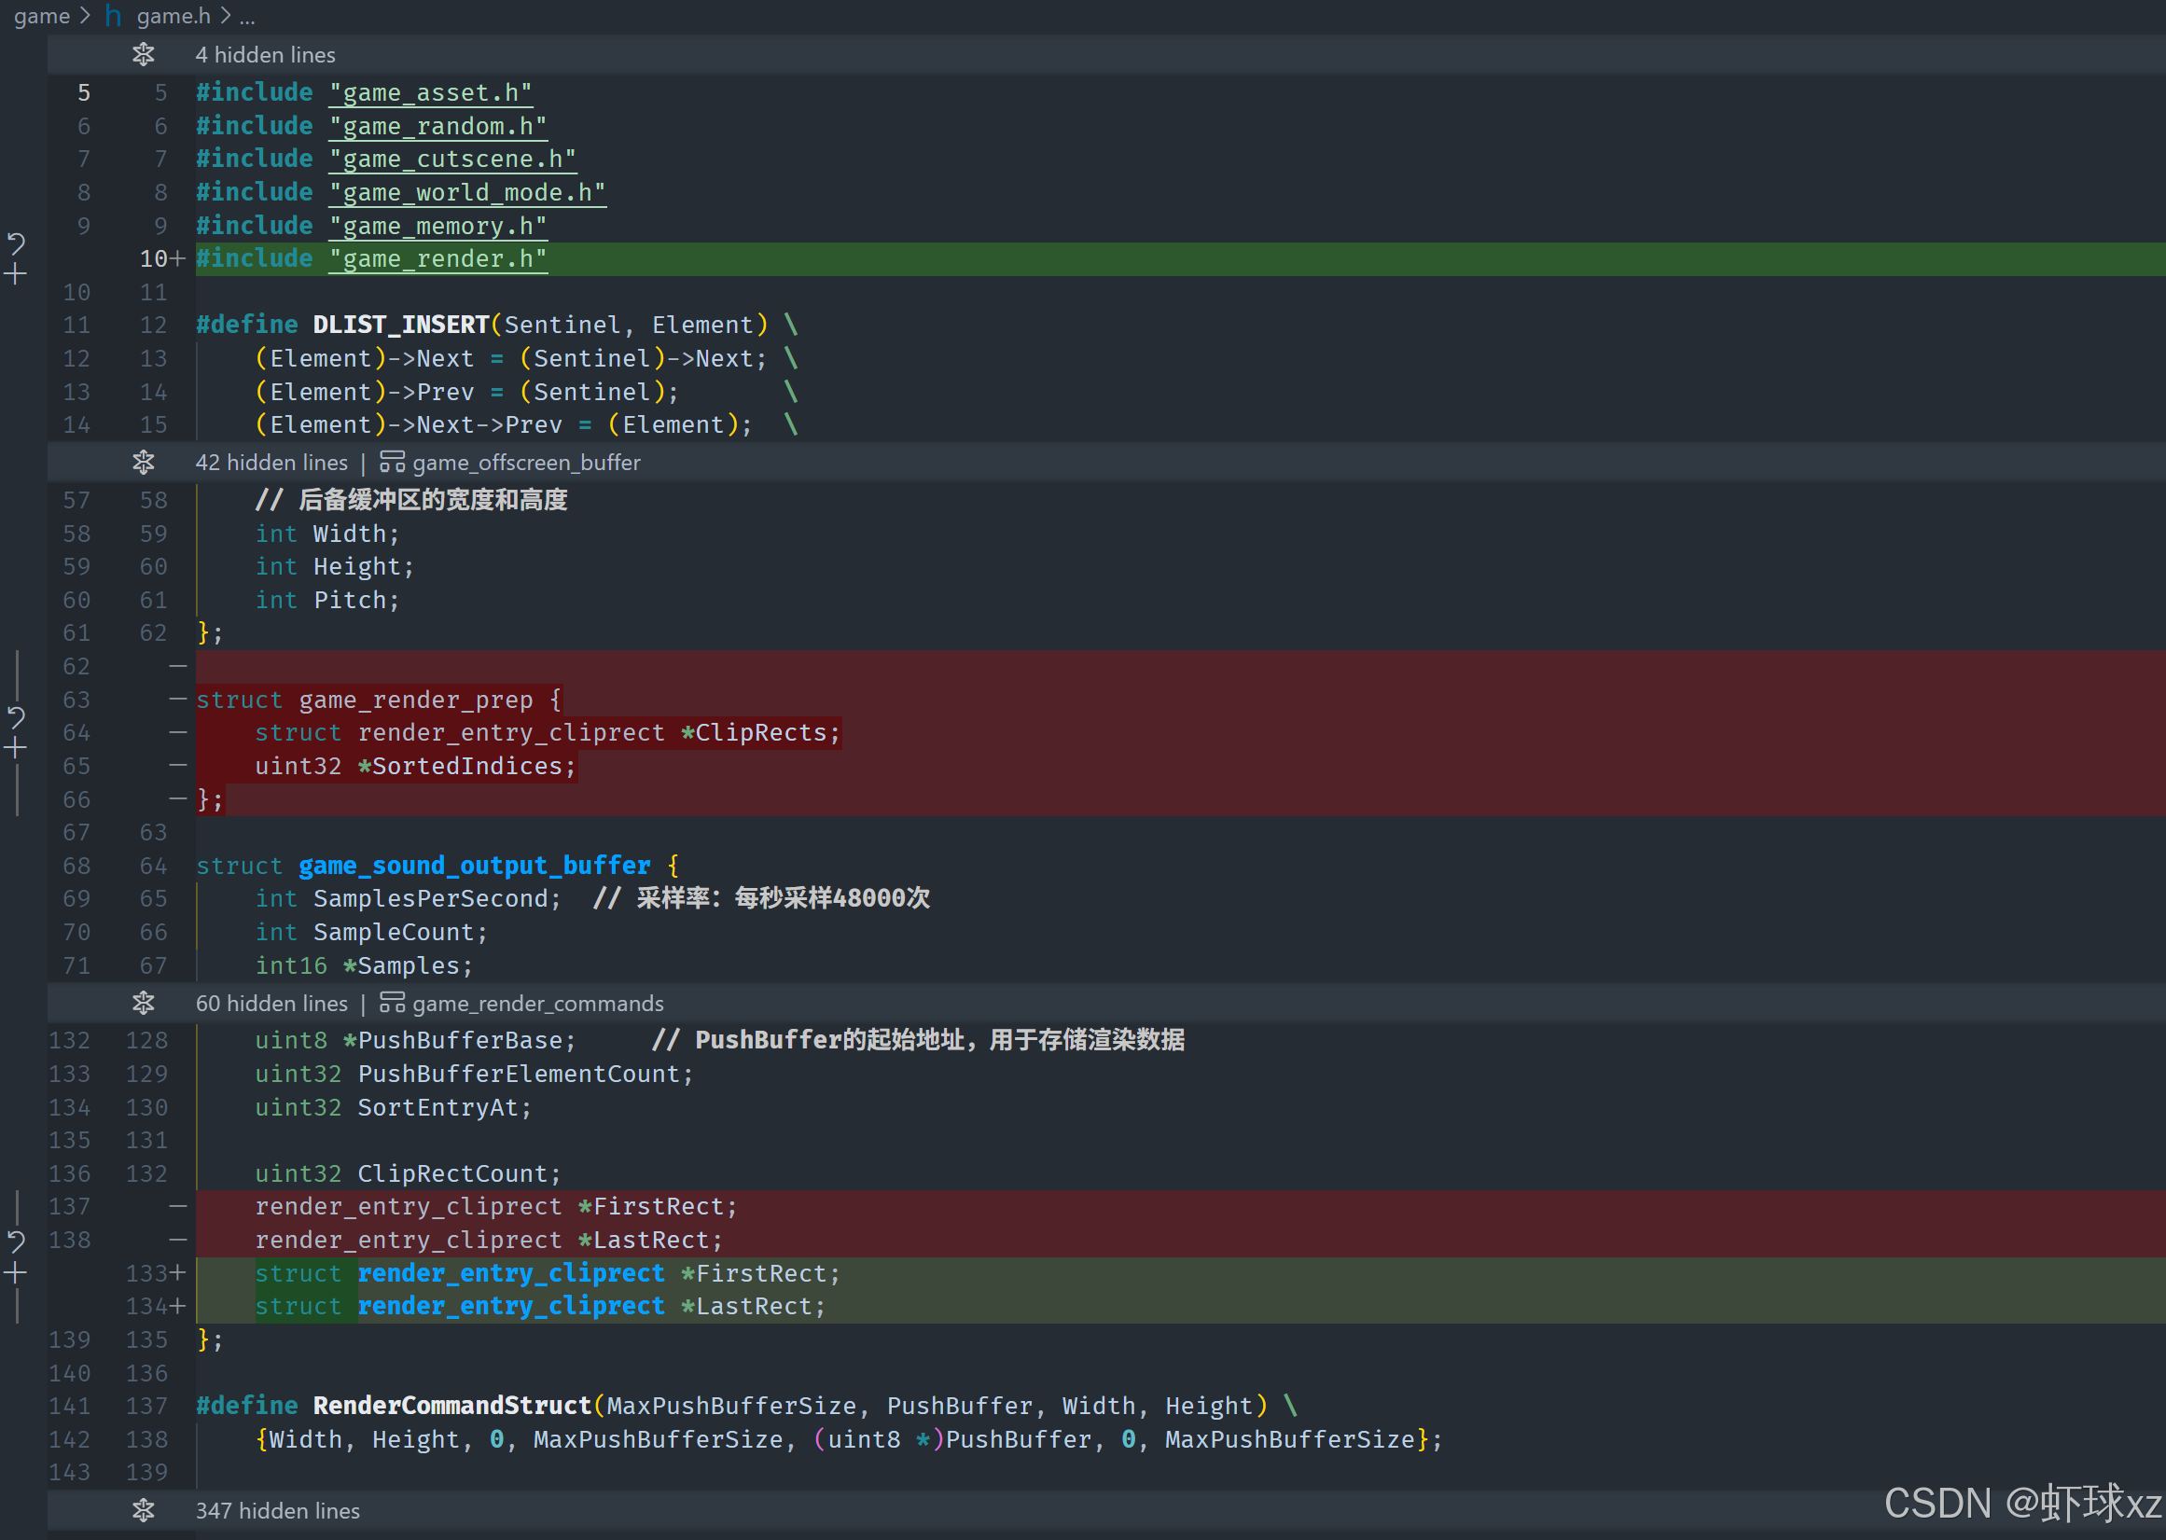The image size is (2166, 1540).
Task: Click line number 63 in removed block
Action: click(76, 700)
